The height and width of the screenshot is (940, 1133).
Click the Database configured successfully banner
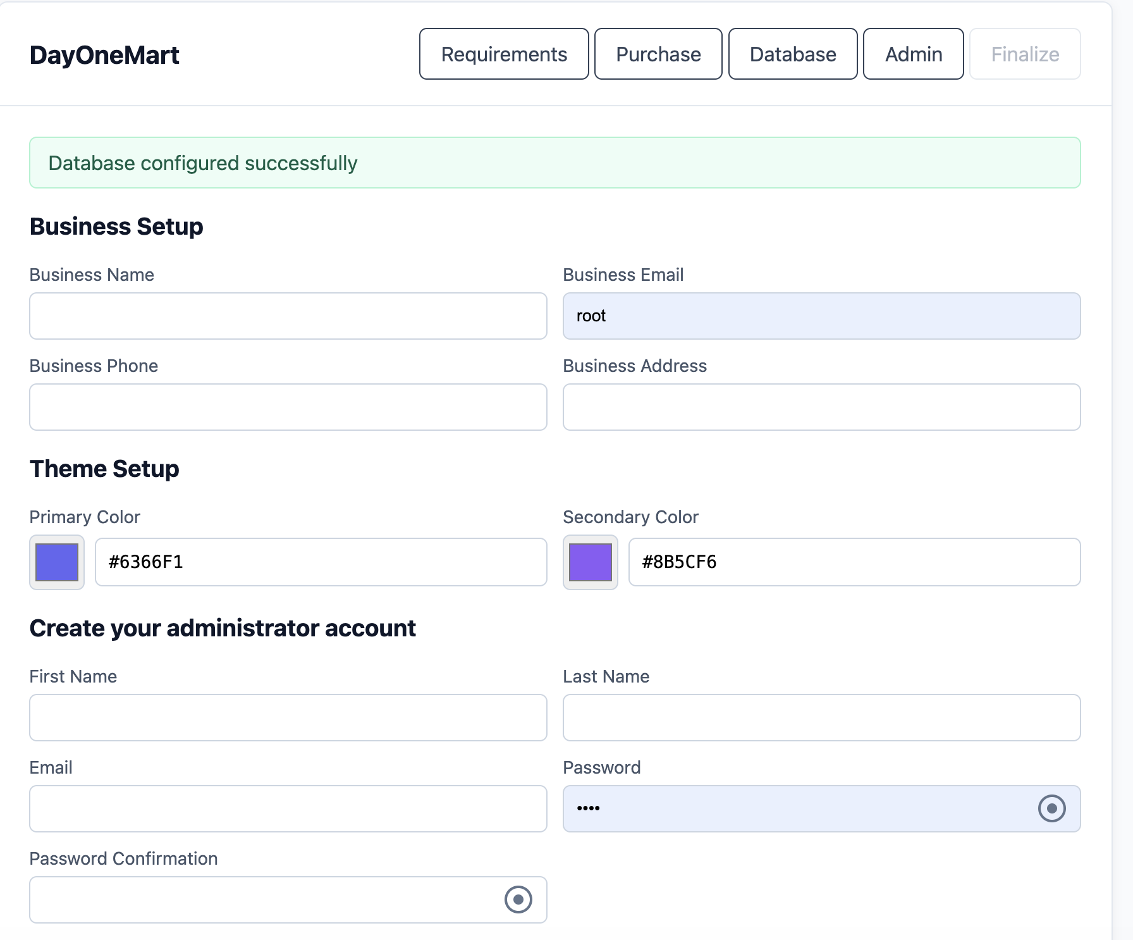pyautogui.click(x=554, y=163)
